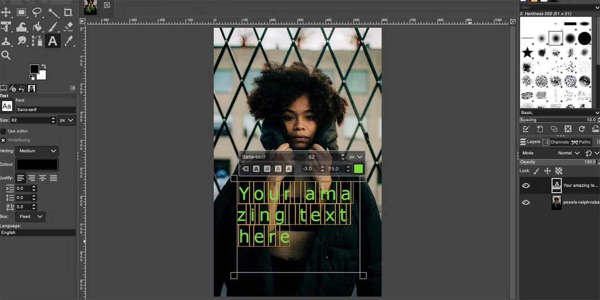Toggle strikethrough in on-canvas text toolbar
The image size is (600, 300).
tap(289, 169)
